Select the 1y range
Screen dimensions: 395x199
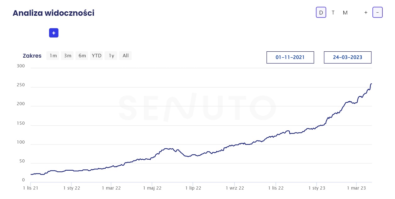(x=111, y=56)
